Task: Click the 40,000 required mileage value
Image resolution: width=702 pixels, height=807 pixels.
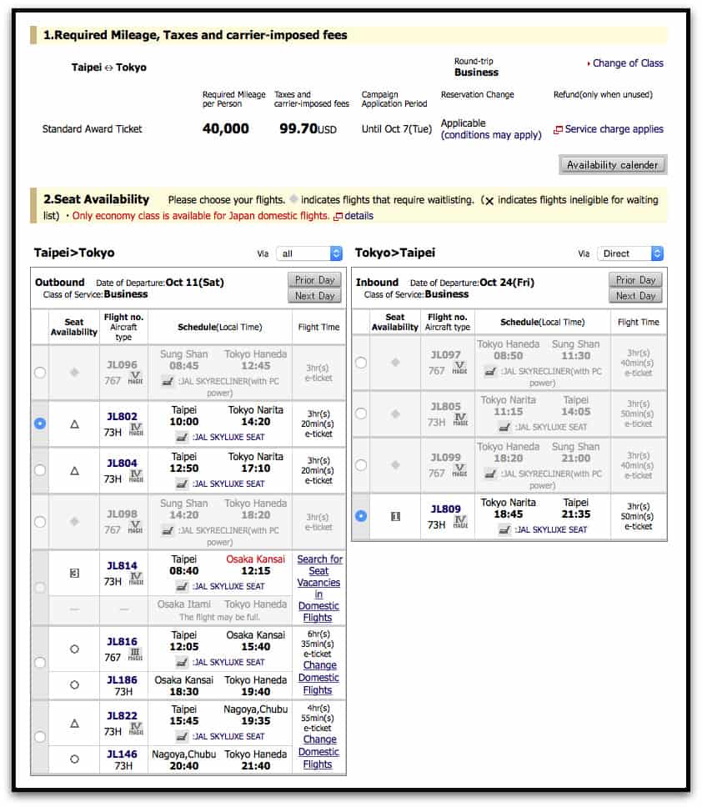Action: [225, 128]
